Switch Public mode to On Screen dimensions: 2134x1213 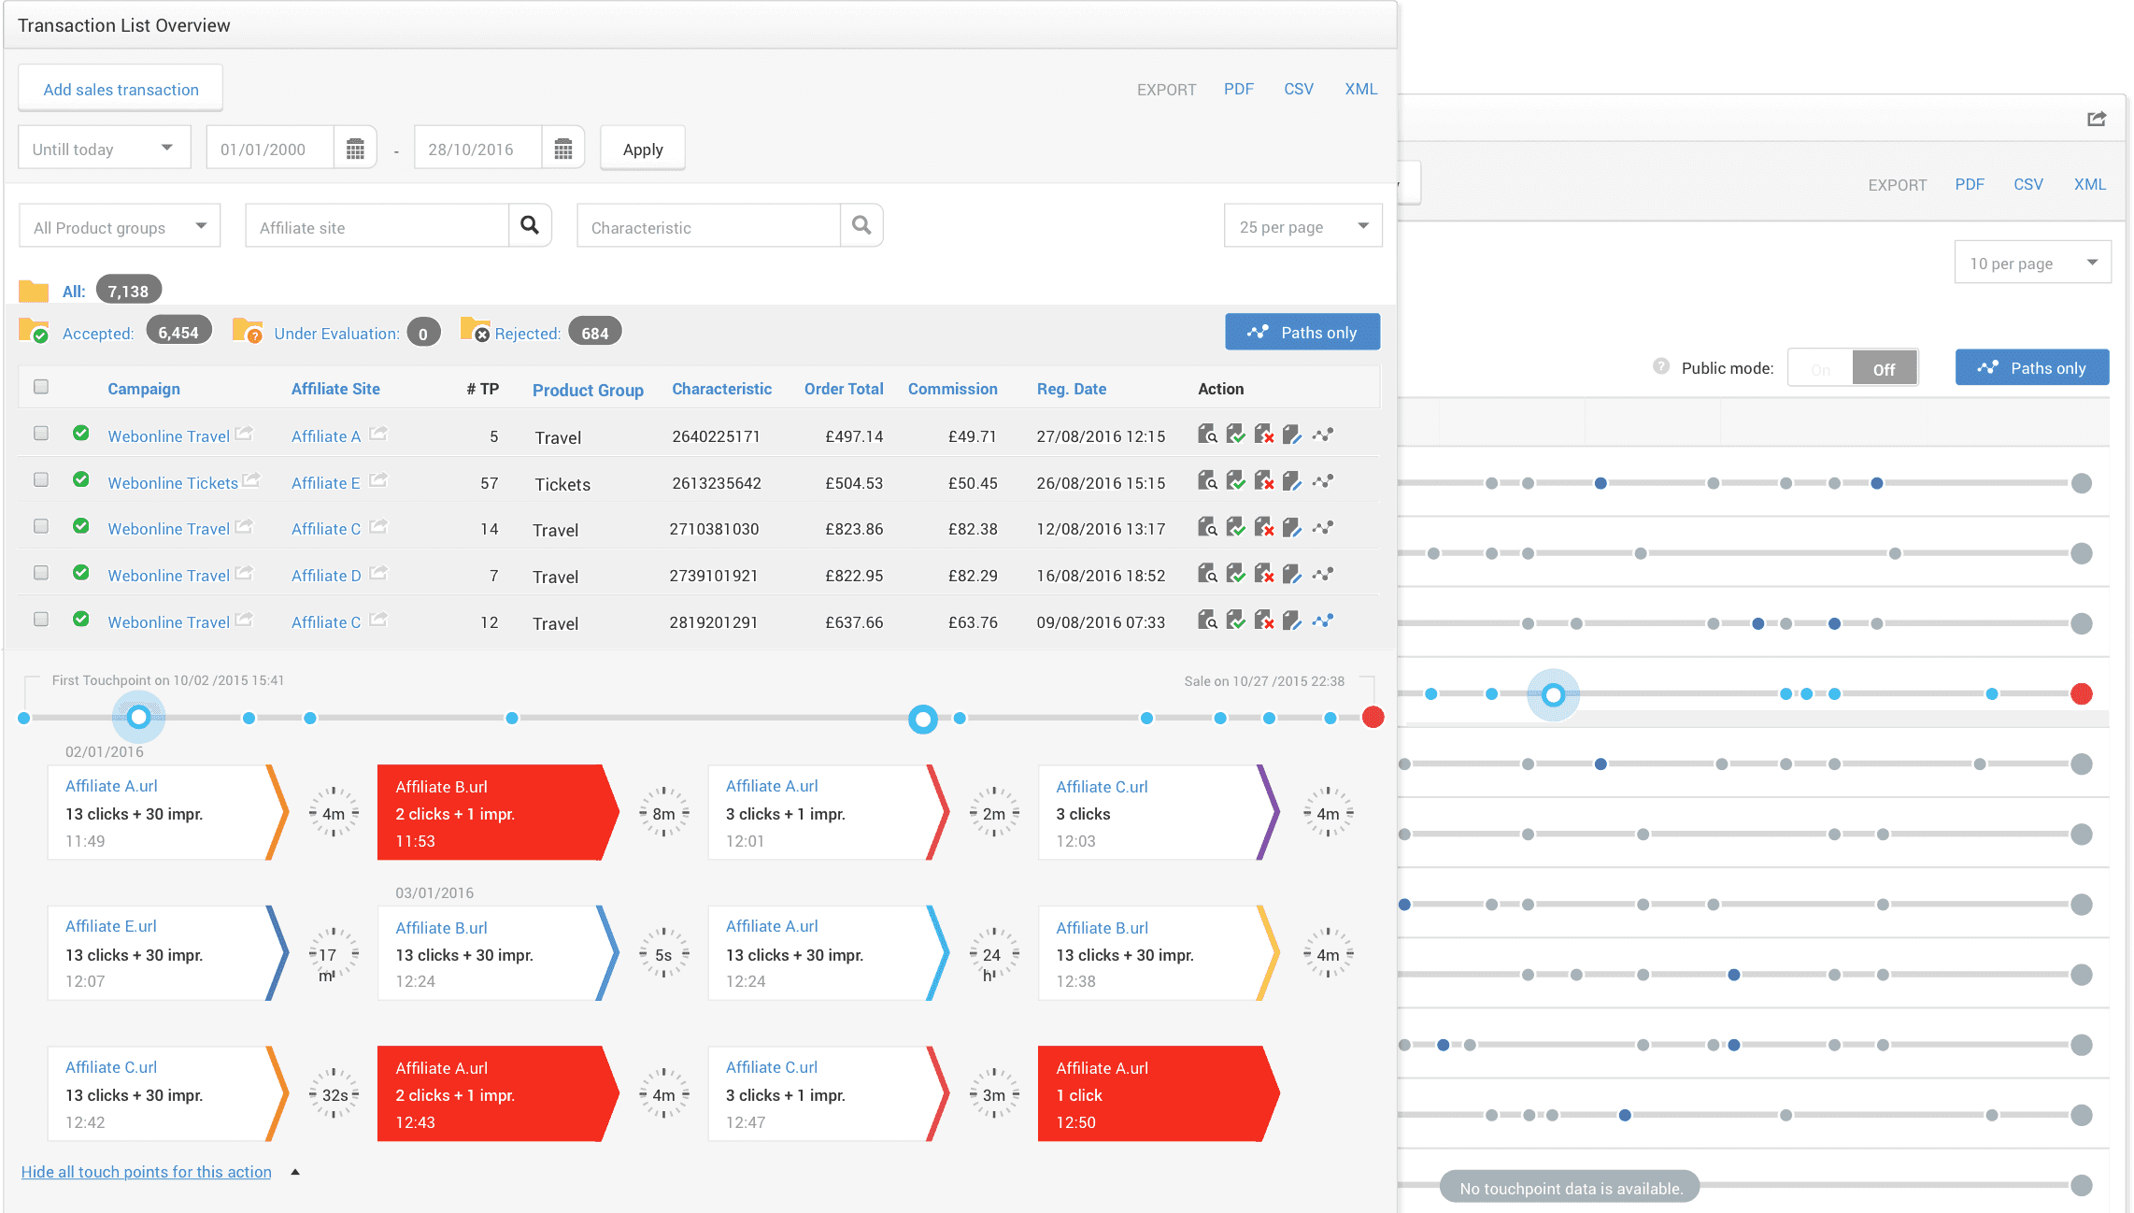tap(1821, 368)
